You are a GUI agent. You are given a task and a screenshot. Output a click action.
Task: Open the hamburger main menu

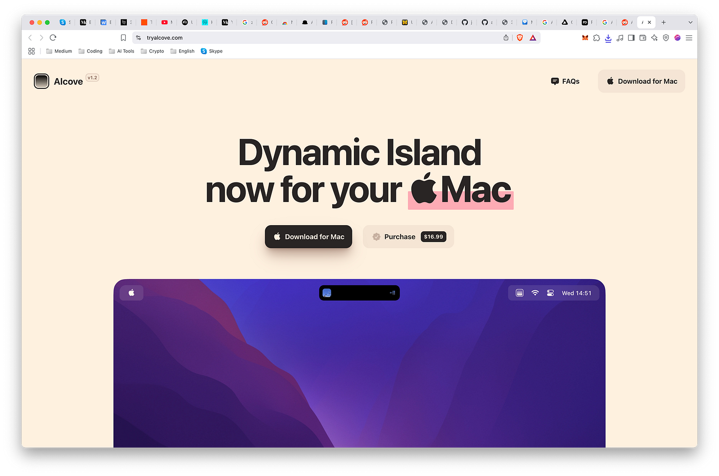click(x=689, y=38)
